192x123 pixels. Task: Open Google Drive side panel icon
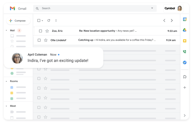pyautogui.click(x=185, y=30)
